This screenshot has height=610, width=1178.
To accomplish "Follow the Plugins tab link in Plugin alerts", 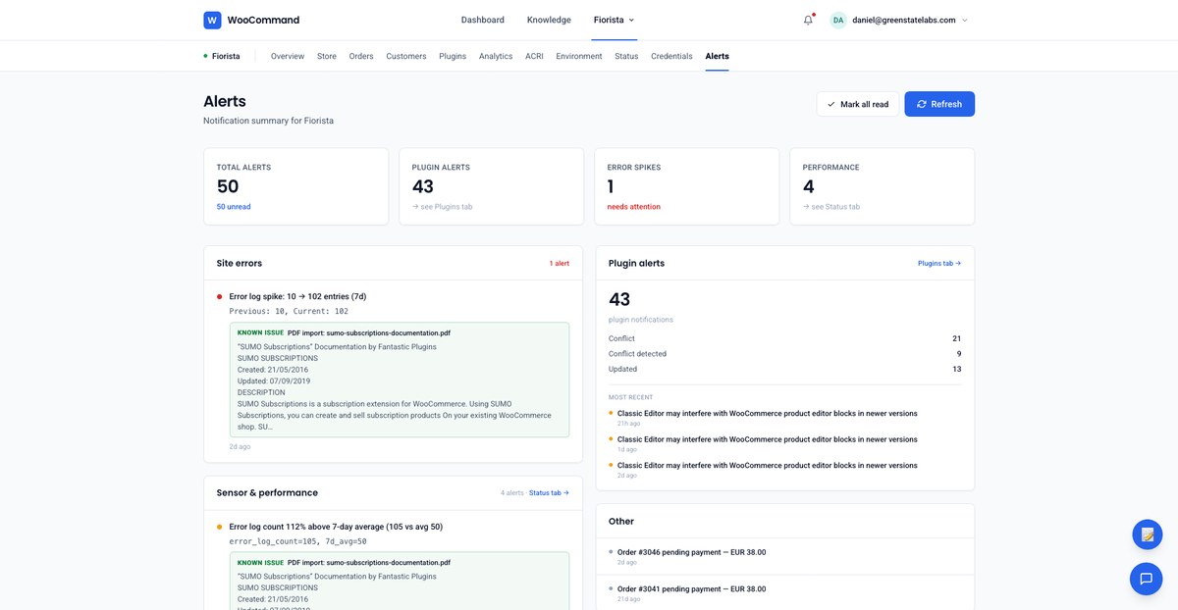I will point(939,263).
